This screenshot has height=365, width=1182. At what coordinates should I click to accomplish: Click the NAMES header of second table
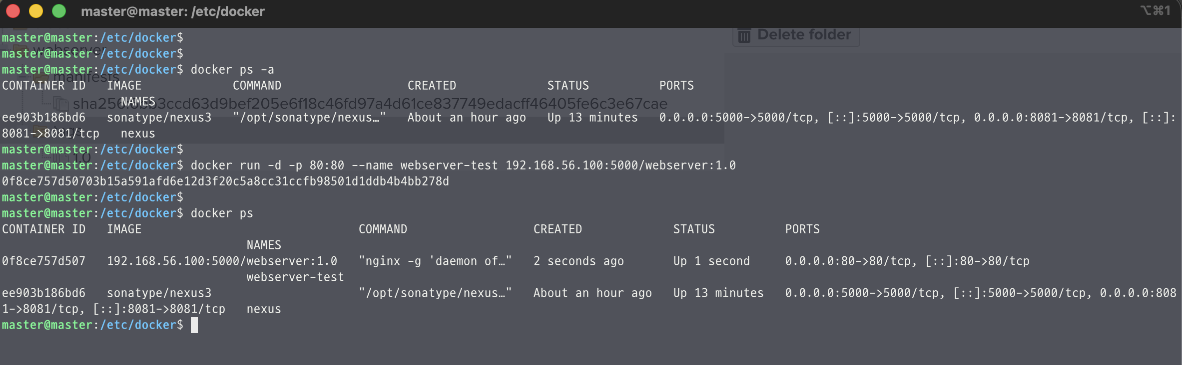click(x=264, y=245)
